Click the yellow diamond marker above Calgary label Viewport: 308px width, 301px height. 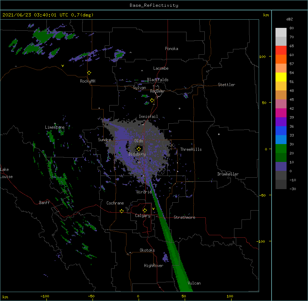[145, 211]
